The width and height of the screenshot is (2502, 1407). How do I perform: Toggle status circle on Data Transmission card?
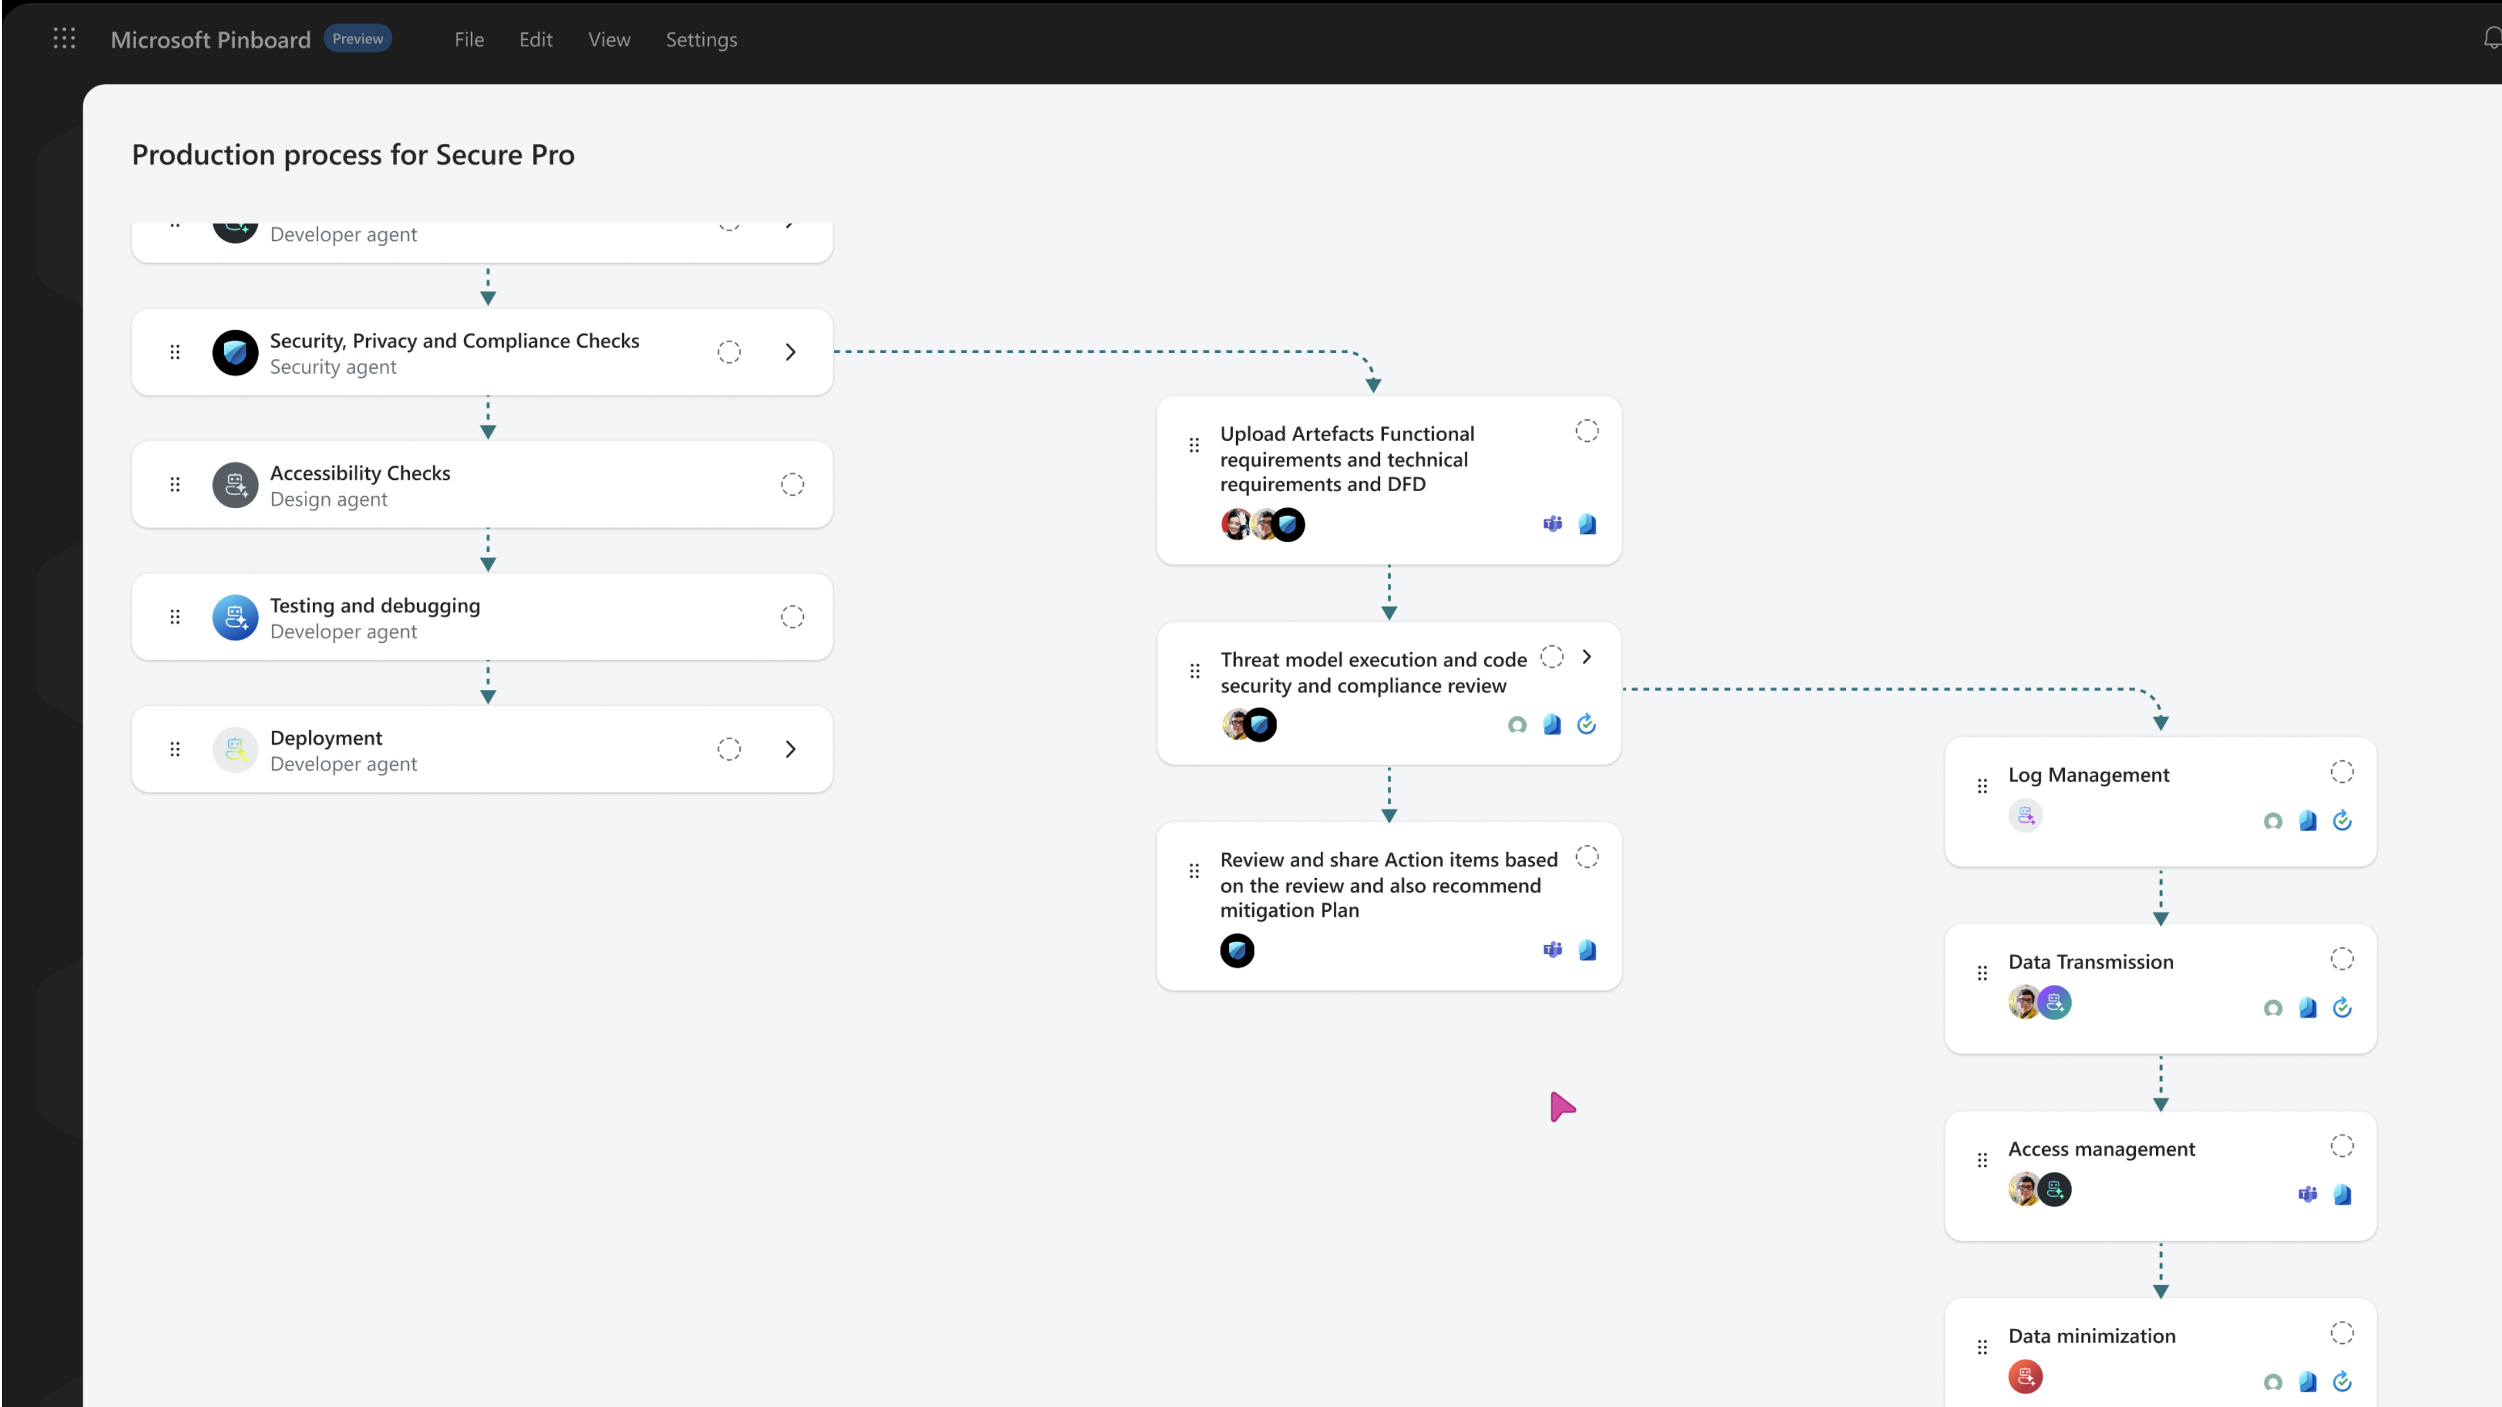(2342, 959)
